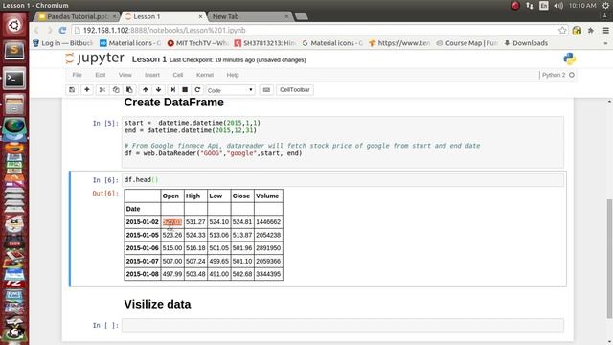The width and height of the screenshot is (613, 345).
Task: Open the Downloads bookmark
Action: 526,43
